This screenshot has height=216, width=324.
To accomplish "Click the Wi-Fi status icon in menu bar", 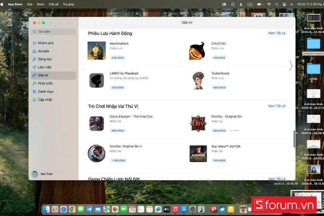I will (x=269, y=4).
